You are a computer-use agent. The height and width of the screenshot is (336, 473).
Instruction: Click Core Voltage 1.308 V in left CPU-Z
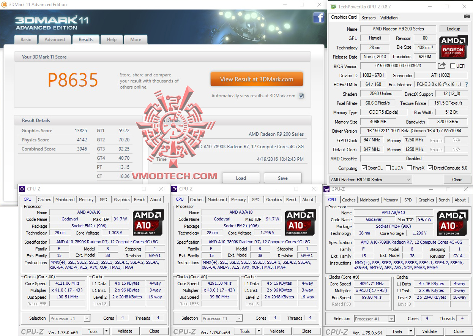[x=115, y=233]
